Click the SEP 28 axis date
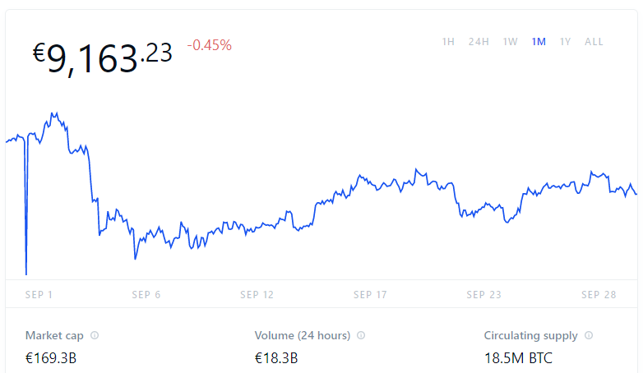643x373 pixels. pyautogui.click(x=599, y=294)
